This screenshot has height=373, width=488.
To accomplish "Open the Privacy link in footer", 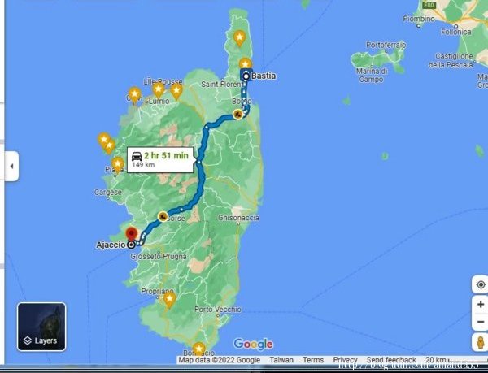I will [345, 360].
